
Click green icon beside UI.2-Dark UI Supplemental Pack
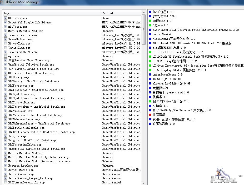click(150, 57)
